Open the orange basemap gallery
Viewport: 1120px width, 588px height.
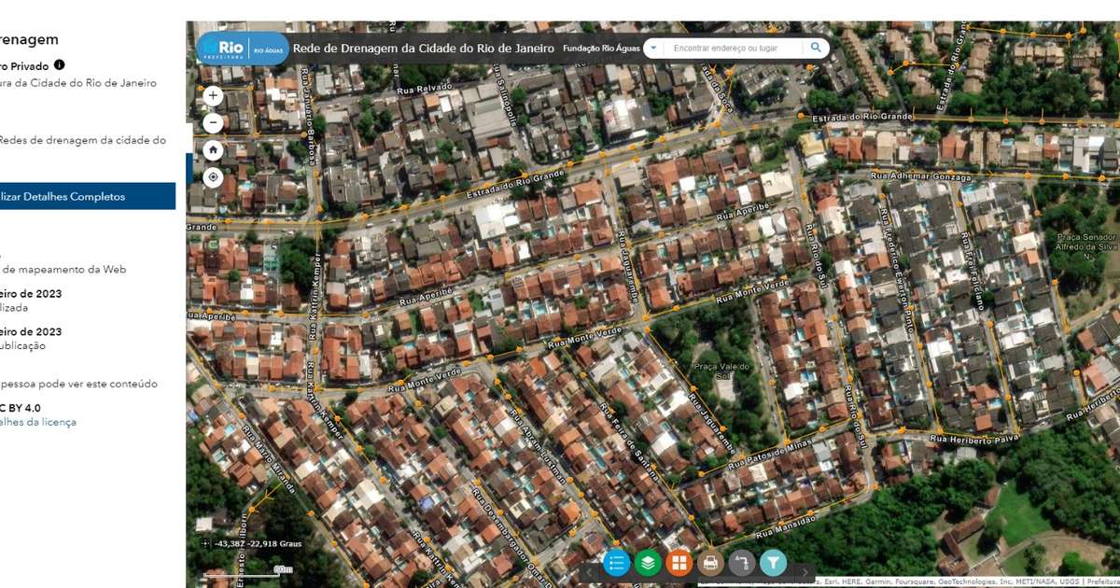679,564
